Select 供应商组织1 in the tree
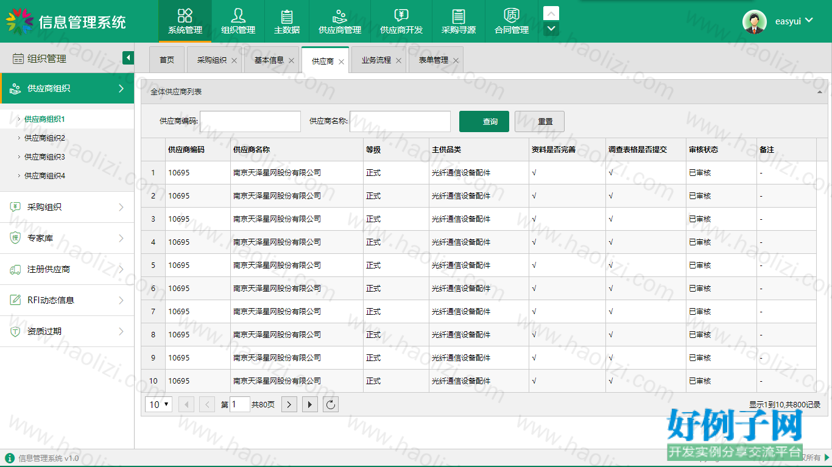This screenshot has width=832, height=467. [44, 119]
